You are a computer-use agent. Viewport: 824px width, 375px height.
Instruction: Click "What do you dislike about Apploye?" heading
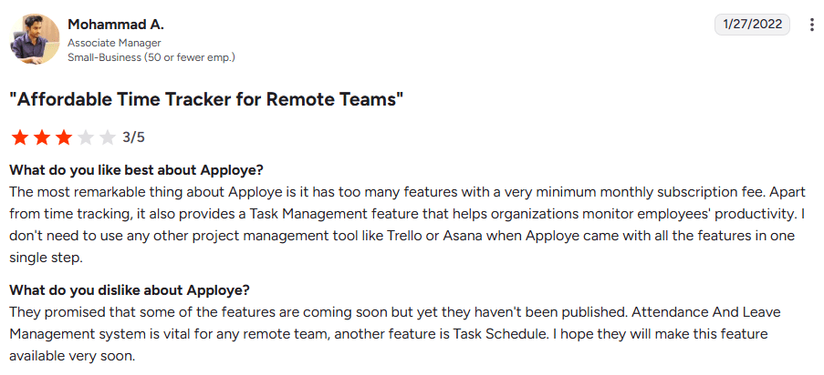(x=130, y=290)
